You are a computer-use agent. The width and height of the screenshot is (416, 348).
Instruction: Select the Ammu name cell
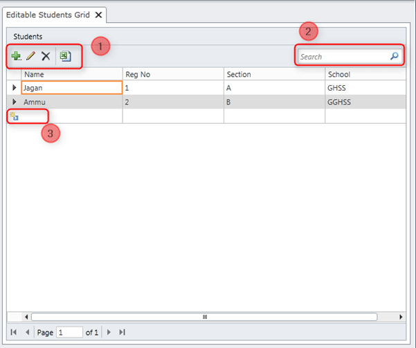point(71,102)
